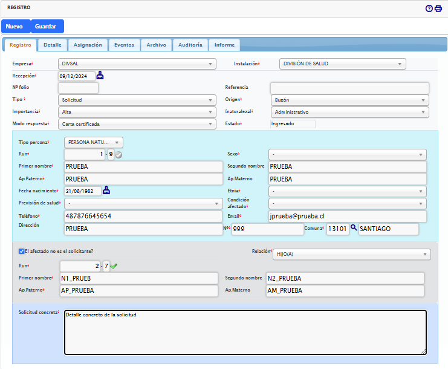The image size is (448, 369).
Task: Expand the Origen dropdown showing Buzón
Action: [349, 100]
